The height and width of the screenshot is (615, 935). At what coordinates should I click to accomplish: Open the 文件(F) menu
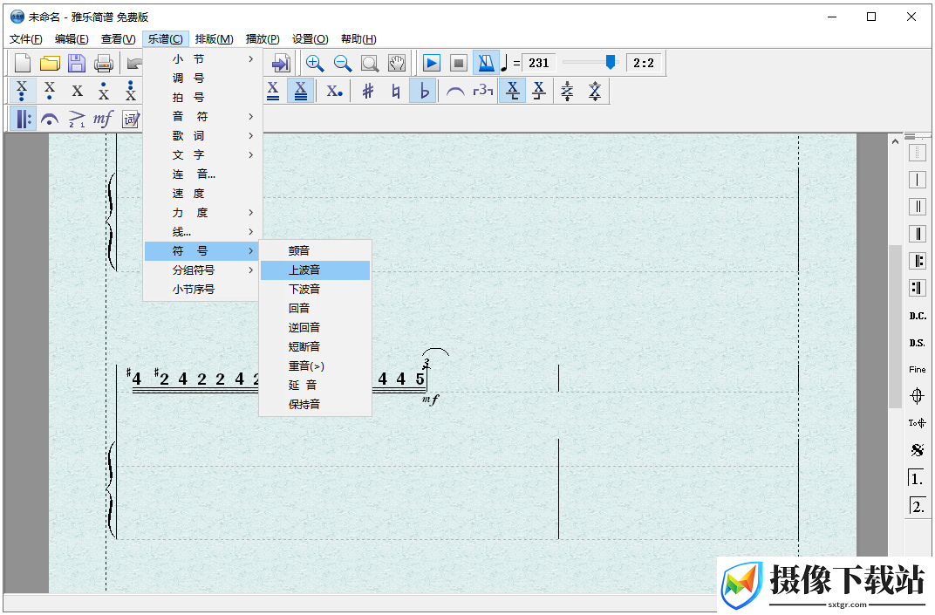[25, 38]
